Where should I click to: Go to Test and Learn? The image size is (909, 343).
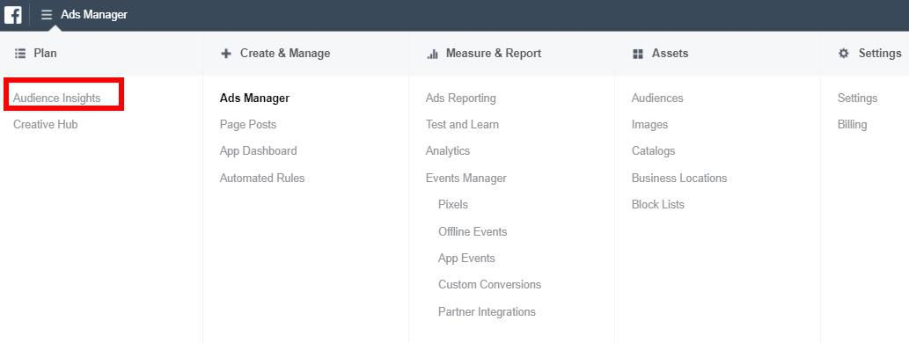point(462,125)
